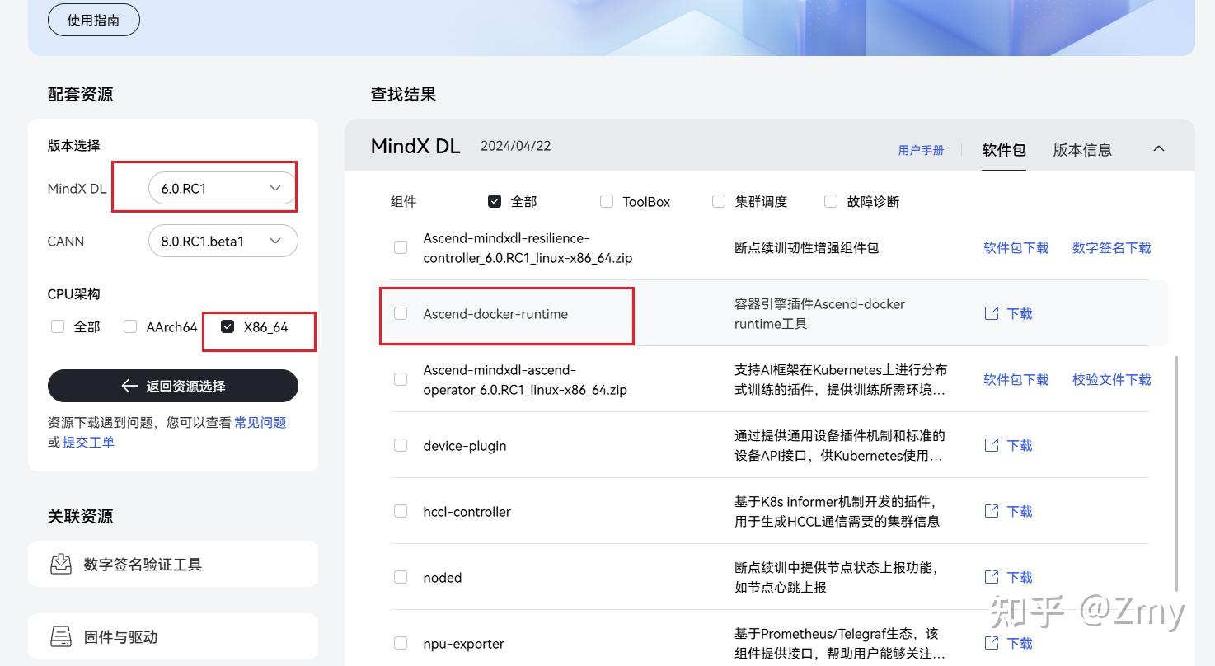Image resolution: width=1215 pixels, height=666 pixels.
Task: Select the 软件包 tab
Action: pyautogui.click(x=1003, y=150)
